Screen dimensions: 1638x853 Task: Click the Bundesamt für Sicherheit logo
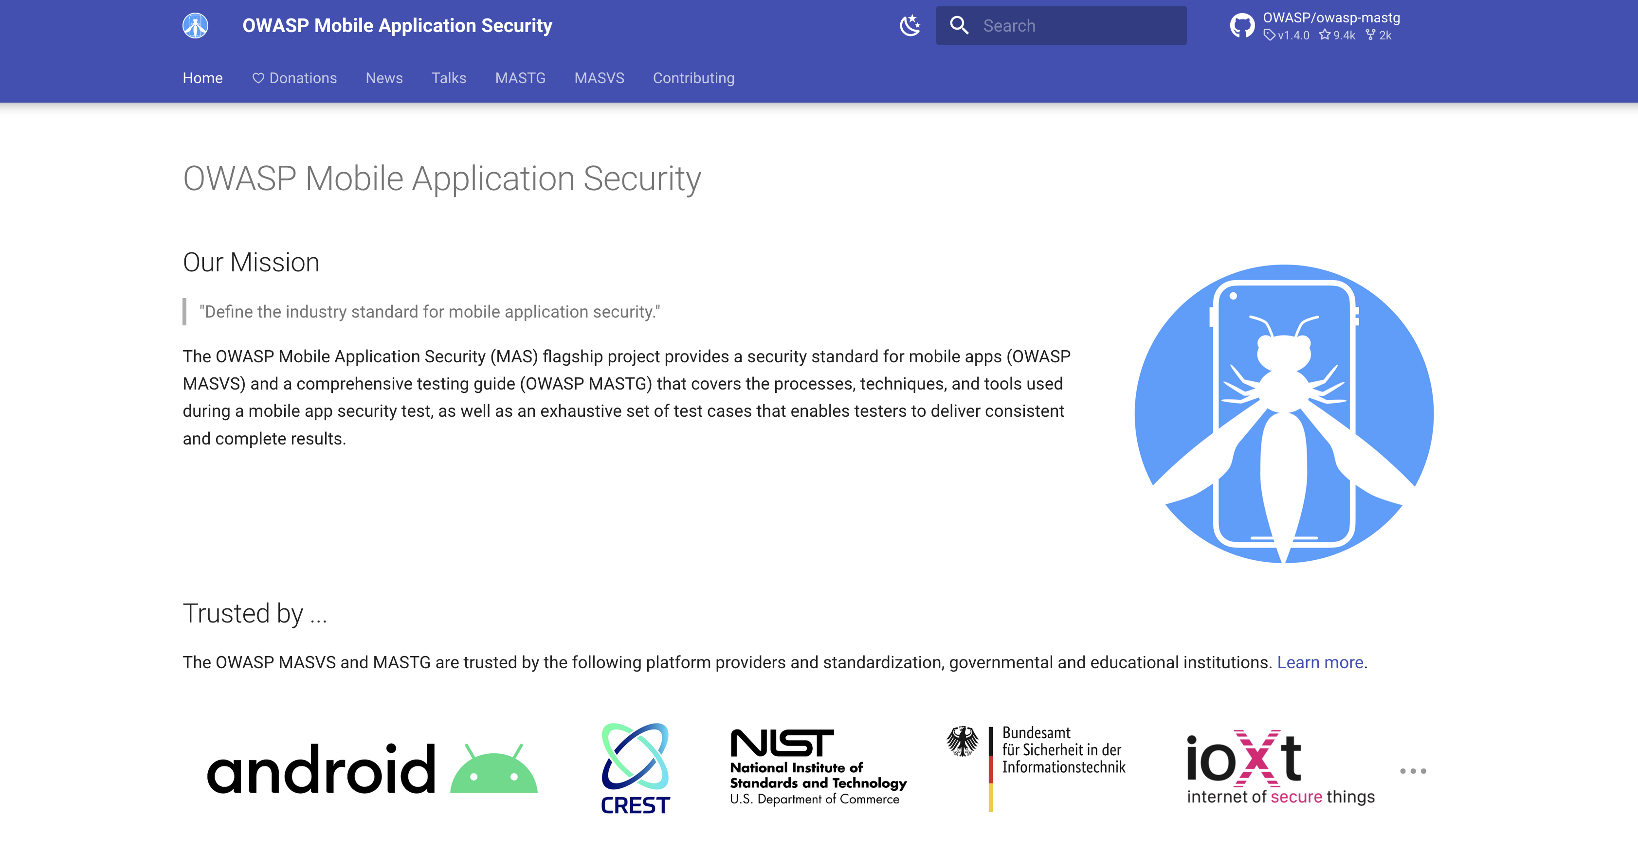coord(1036,768)
